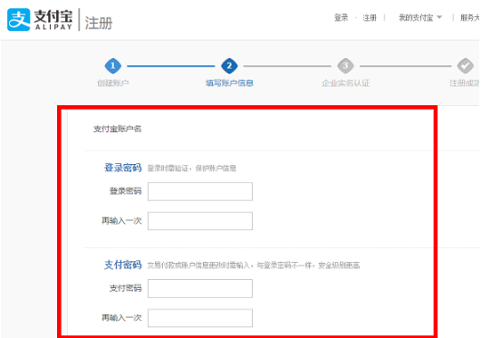Screen dimensions: 481x338
Task: Click the 创建账户 step label
Action: pos(113,83)
